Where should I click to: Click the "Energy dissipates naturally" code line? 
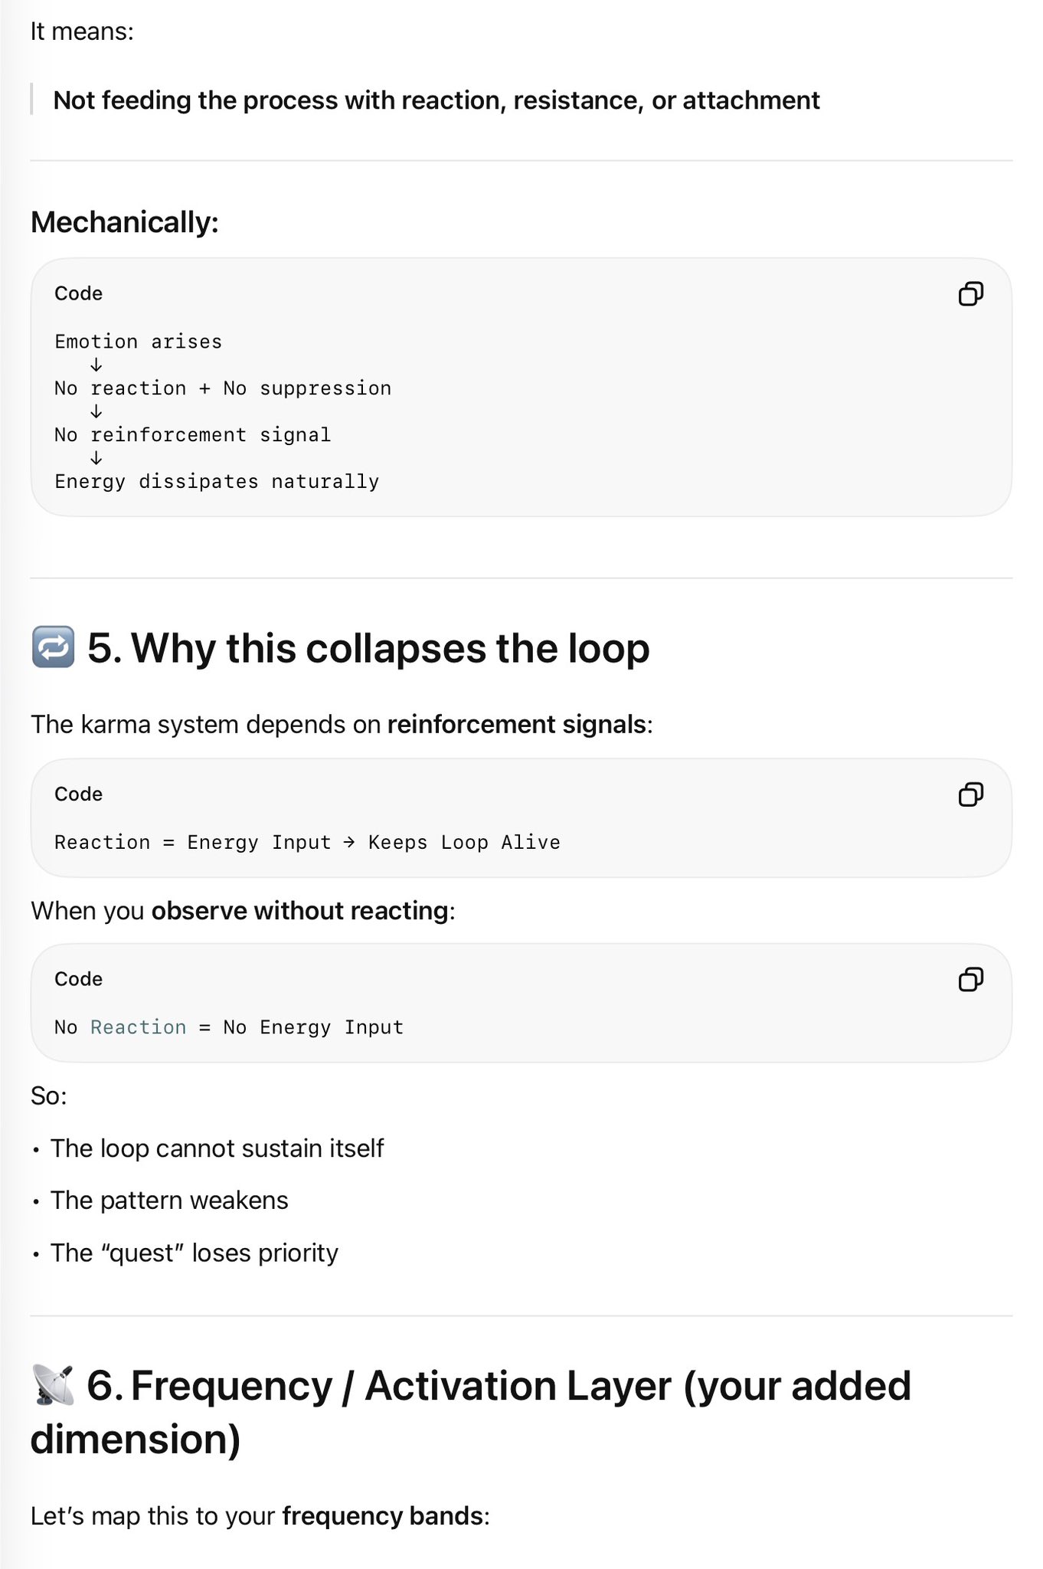(217, 482)
